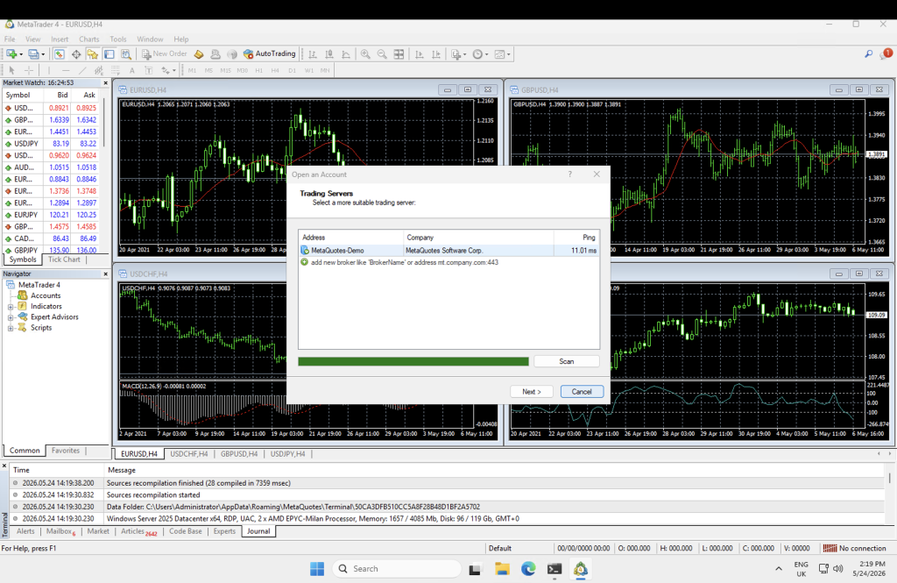Open the Tools menu
The width and height of the screenshot is (897, 583).
pos(118,39)
